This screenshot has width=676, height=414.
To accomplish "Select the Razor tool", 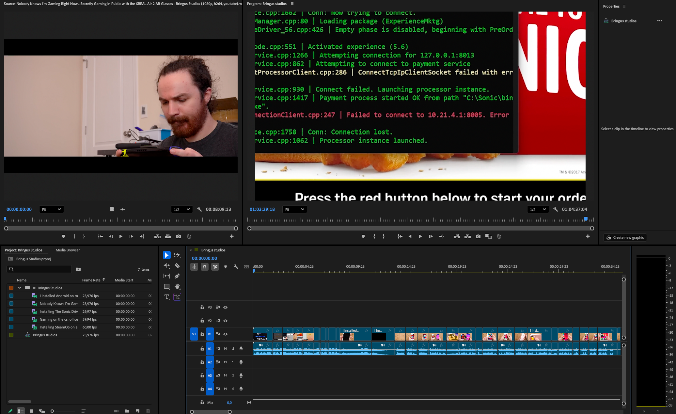I will [177, 265].
